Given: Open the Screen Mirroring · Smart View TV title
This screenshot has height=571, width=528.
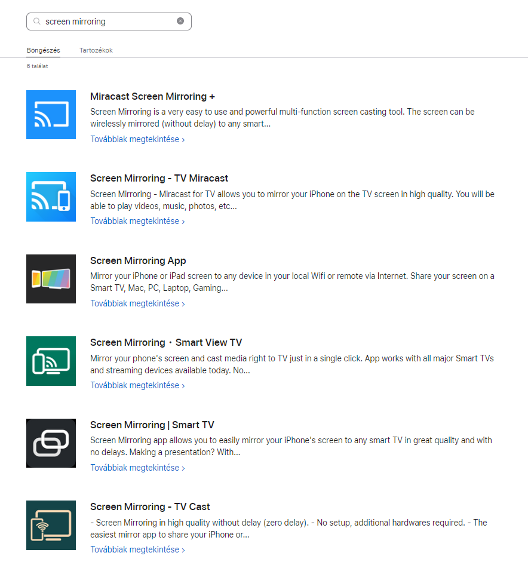Looking at the screenshot, I should point(166,343).
